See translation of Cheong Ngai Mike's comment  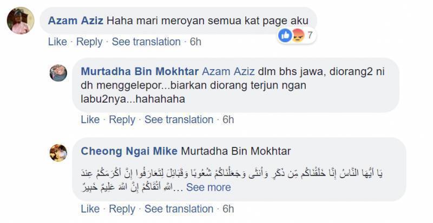[x=179, y=209]
